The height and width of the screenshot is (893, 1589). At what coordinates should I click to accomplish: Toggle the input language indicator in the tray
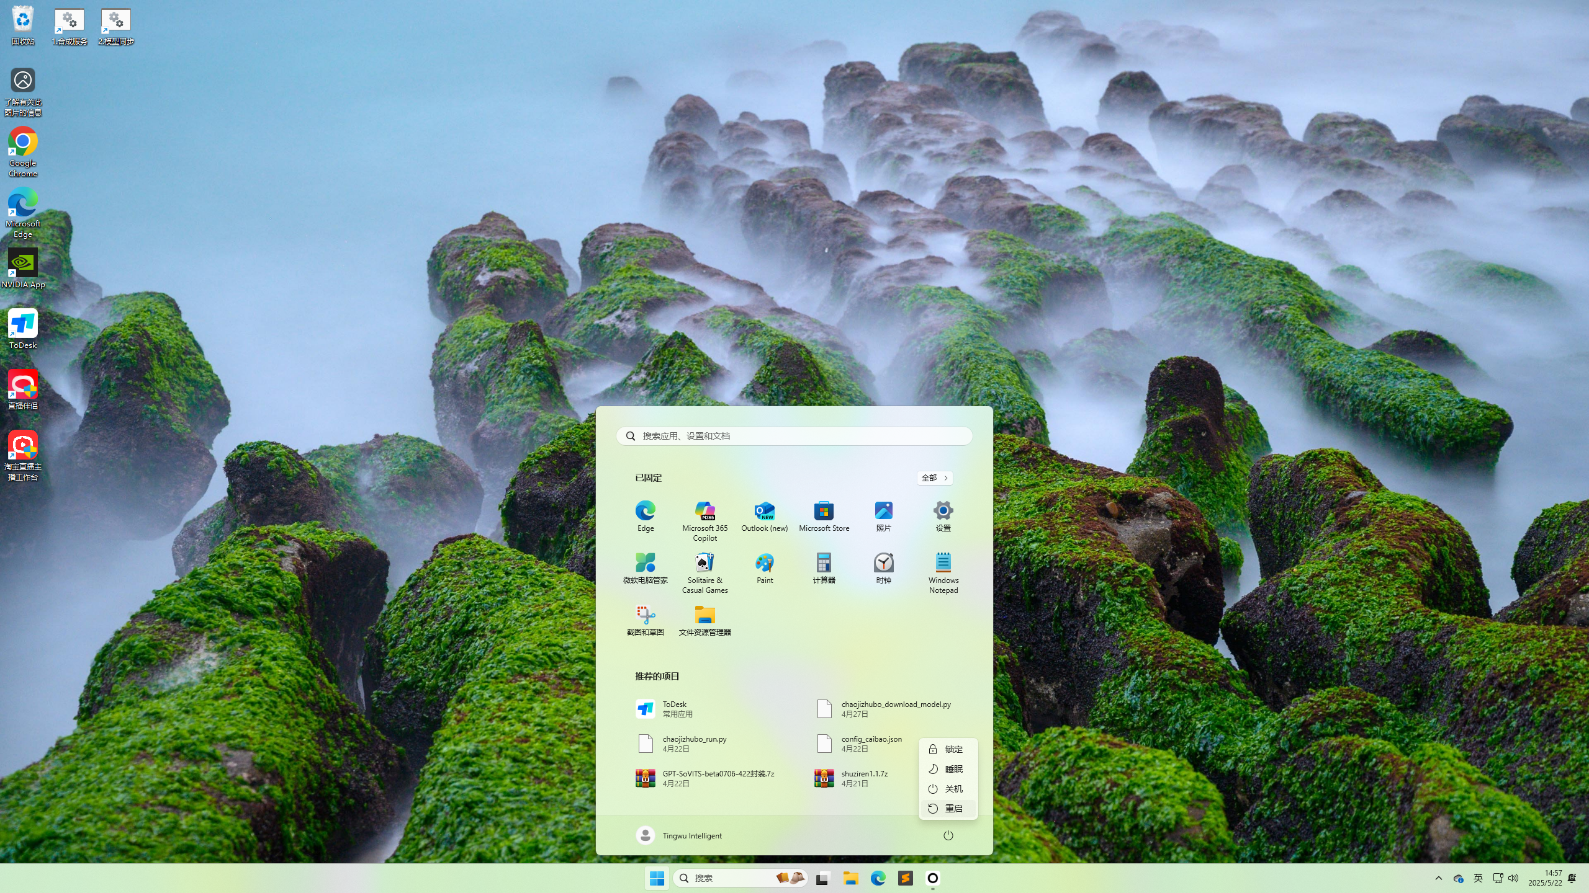(x=1478, y=878)
